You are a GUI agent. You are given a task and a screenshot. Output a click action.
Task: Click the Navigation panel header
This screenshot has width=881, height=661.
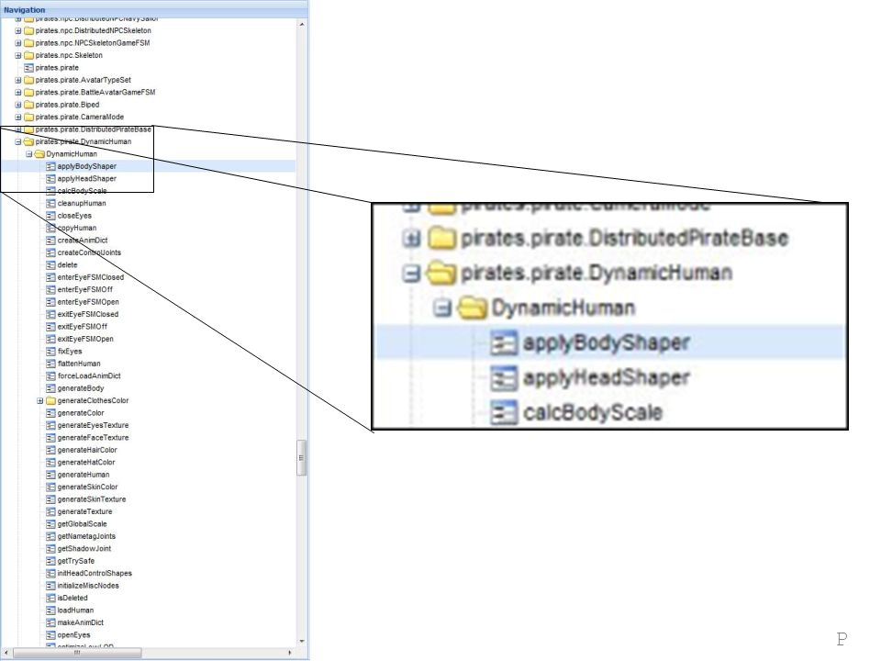(x=154, y=9)
